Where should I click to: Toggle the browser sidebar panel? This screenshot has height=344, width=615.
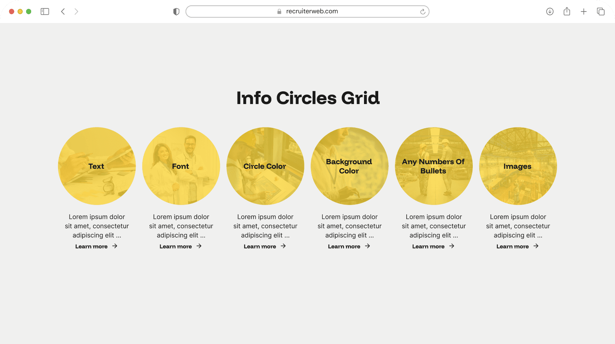tap(45, 12)
